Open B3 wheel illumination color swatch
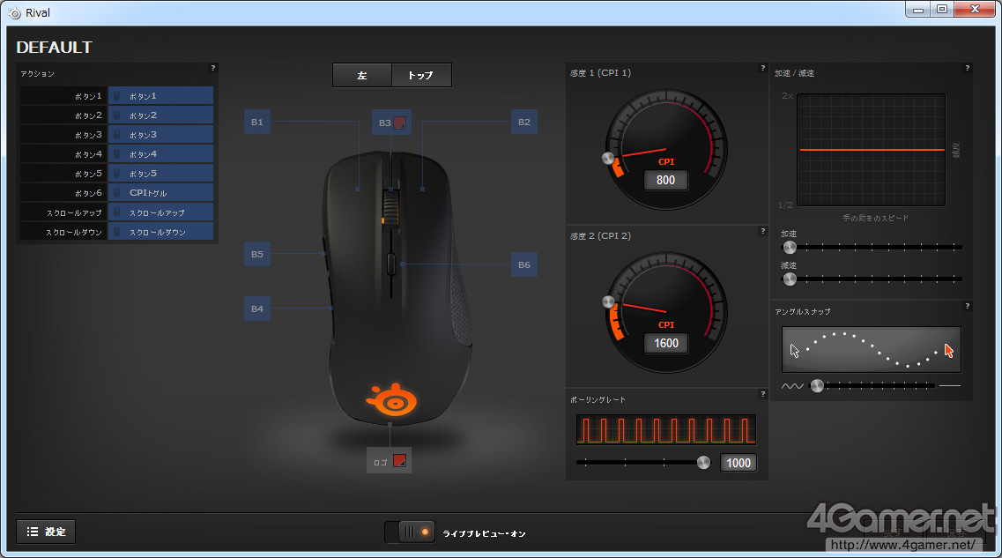 [399, 123]
